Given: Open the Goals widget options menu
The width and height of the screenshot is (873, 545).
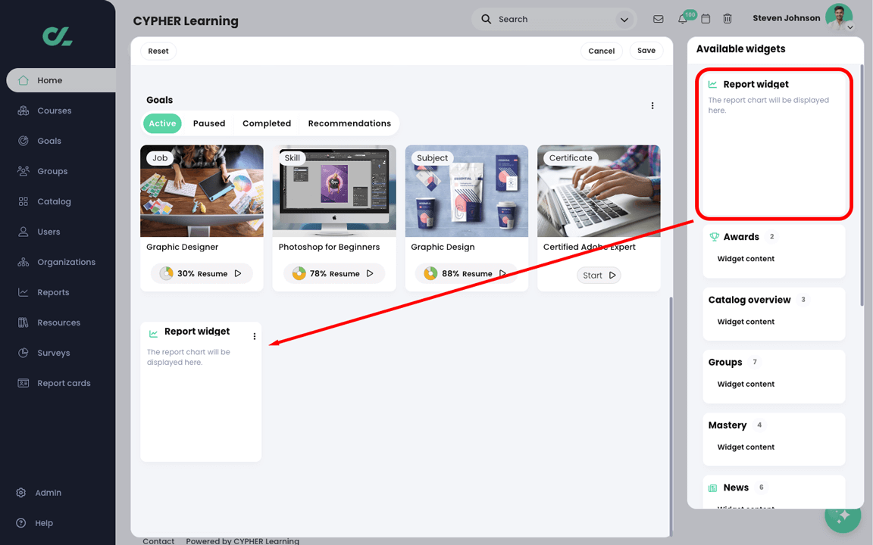Looking at the screenshot, I should pos(652,105).
